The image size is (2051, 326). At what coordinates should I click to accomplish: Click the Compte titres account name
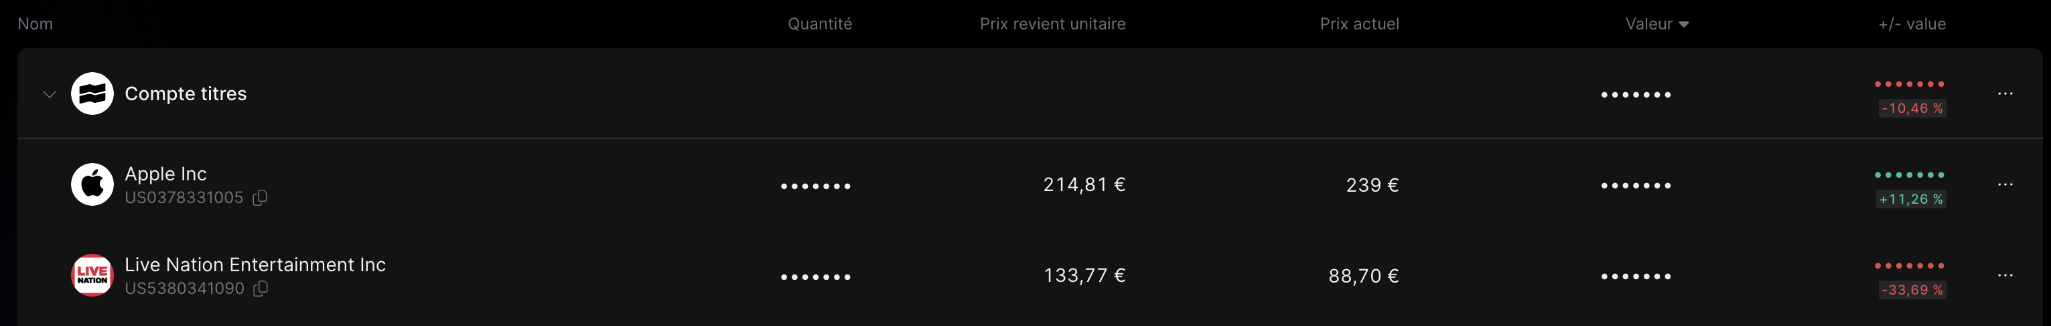pos(186,94)
